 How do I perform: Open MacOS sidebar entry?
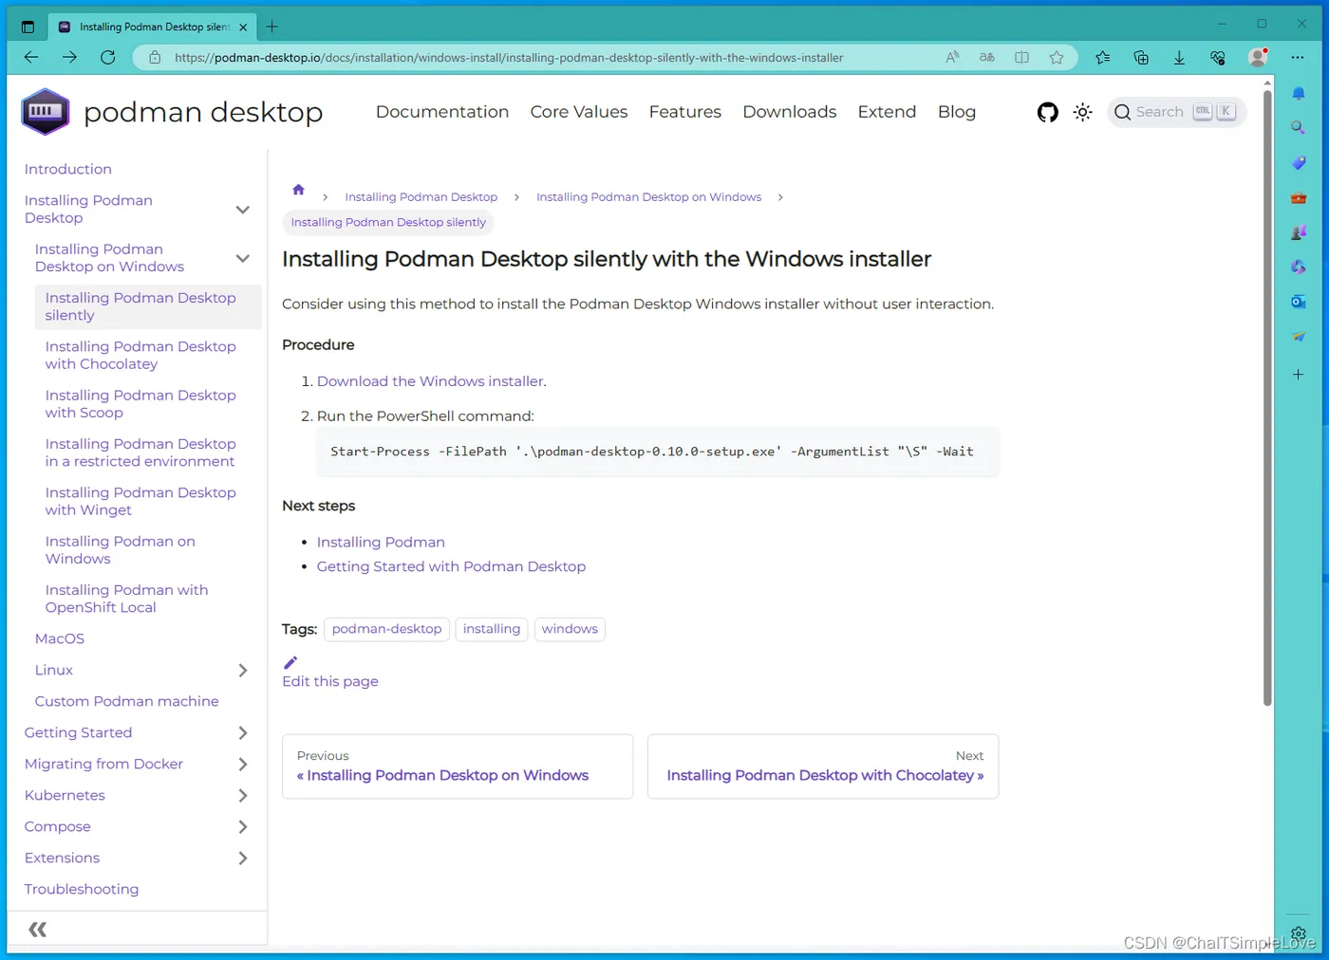tap(60, 639)
